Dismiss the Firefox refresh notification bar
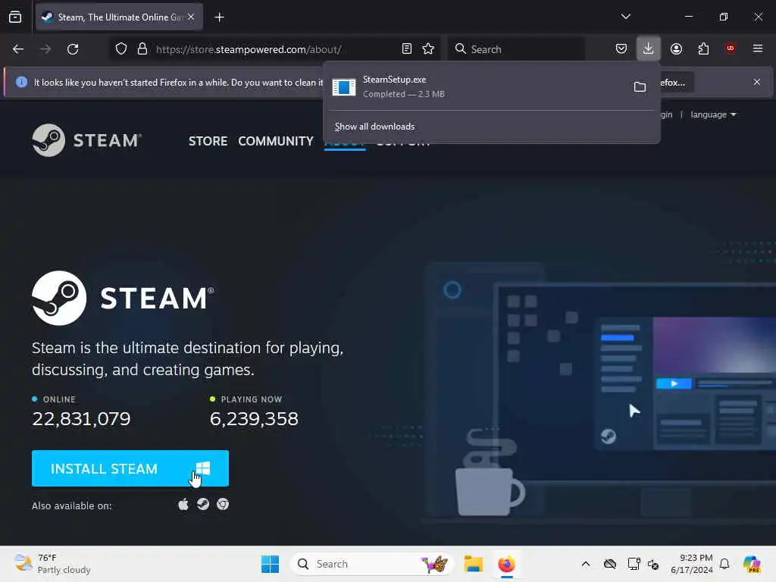This screenshot has height=582, width=776. pyautogui.click(x=757, y=82)
